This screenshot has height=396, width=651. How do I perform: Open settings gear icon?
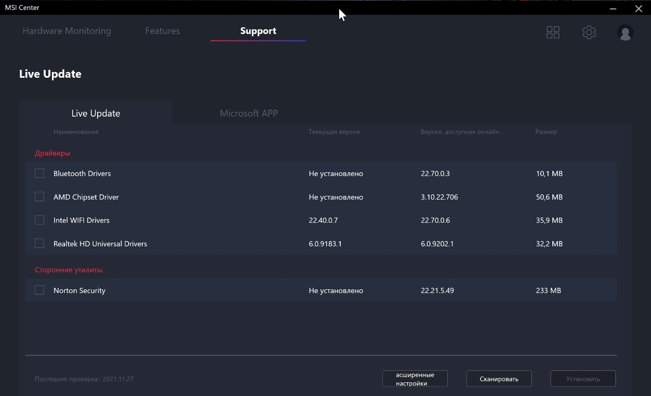pos(589,33)
